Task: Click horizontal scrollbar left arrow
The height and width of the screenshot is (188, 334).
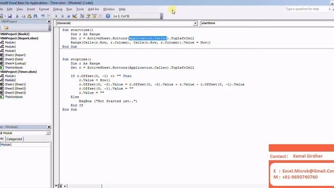Action: coord(65,186)
